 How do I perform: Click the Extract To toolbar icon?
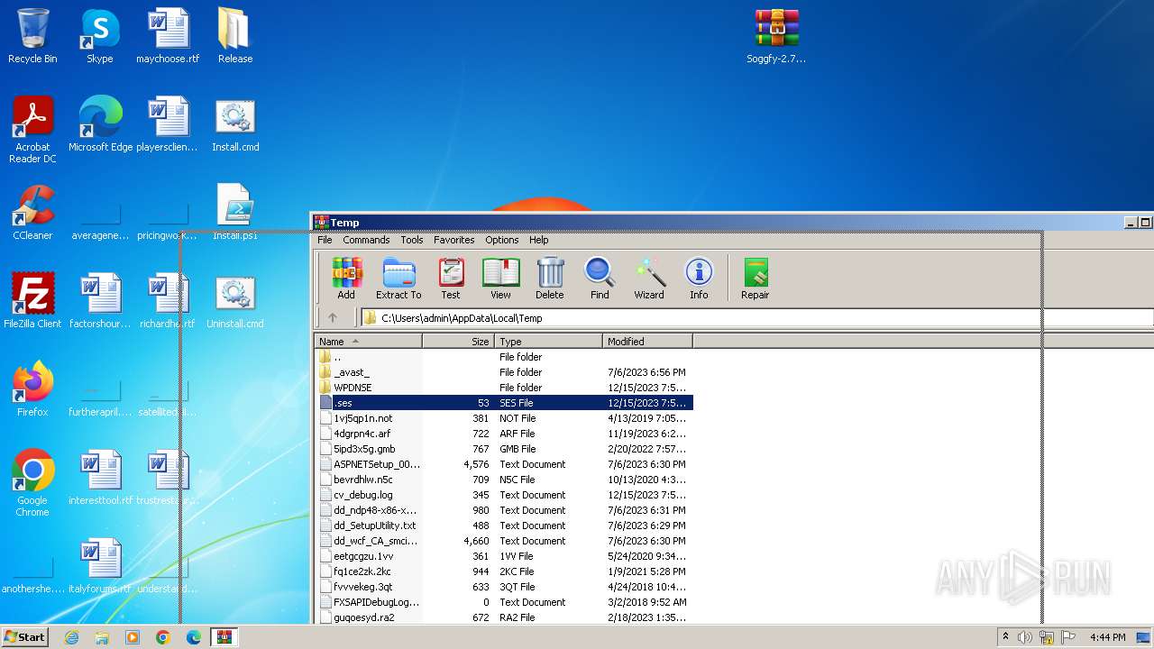[398, 279]
